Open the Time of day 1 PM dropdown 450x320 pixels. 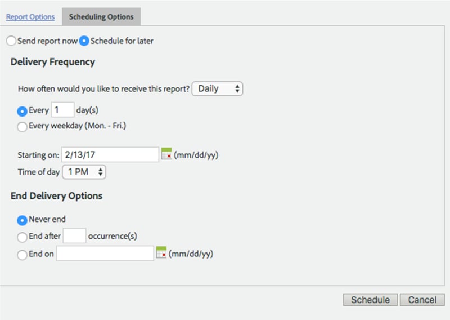(x=84, y=172)
